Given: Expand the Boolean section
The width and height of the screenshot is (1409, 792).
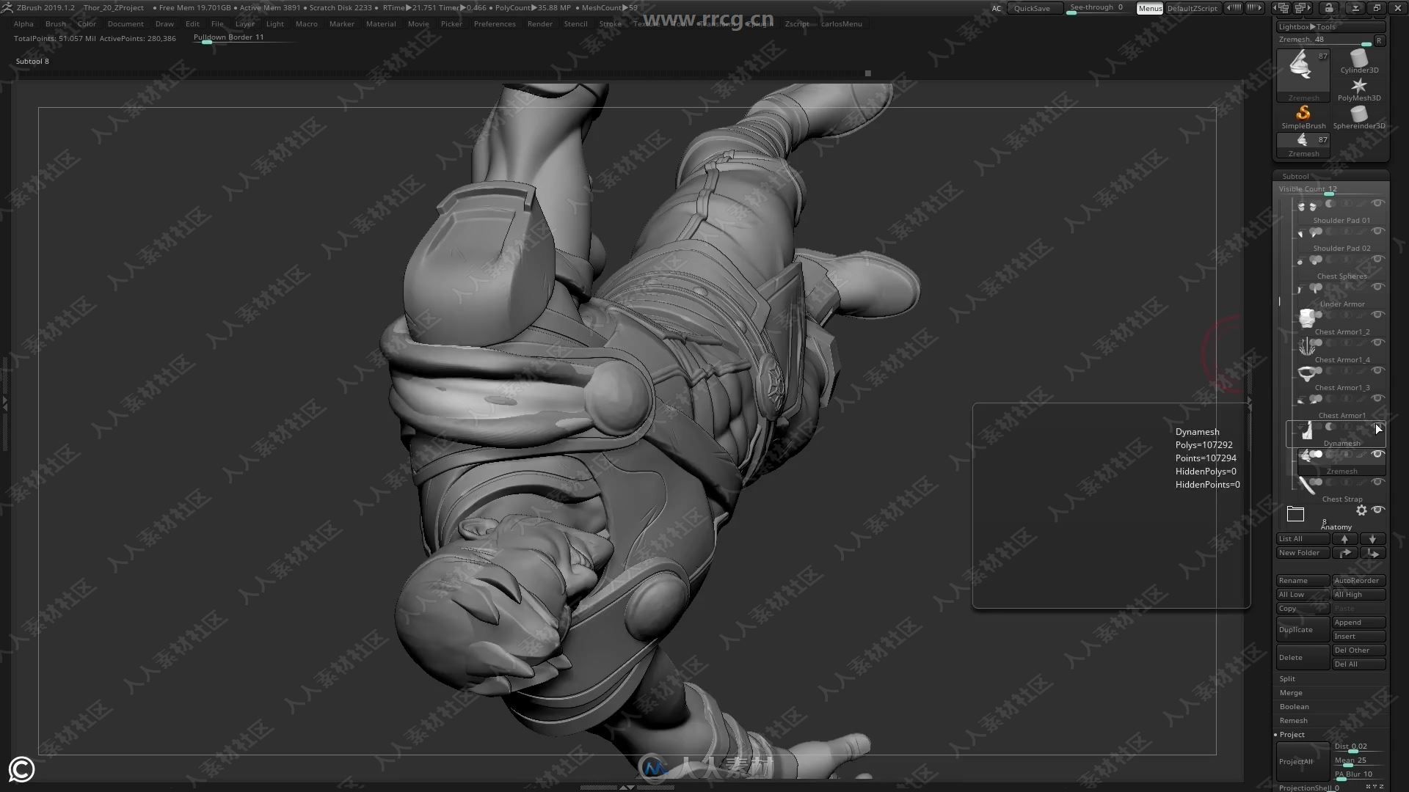Looking at the screenshot, I should pyautogui.click(x=1294, y=707).
